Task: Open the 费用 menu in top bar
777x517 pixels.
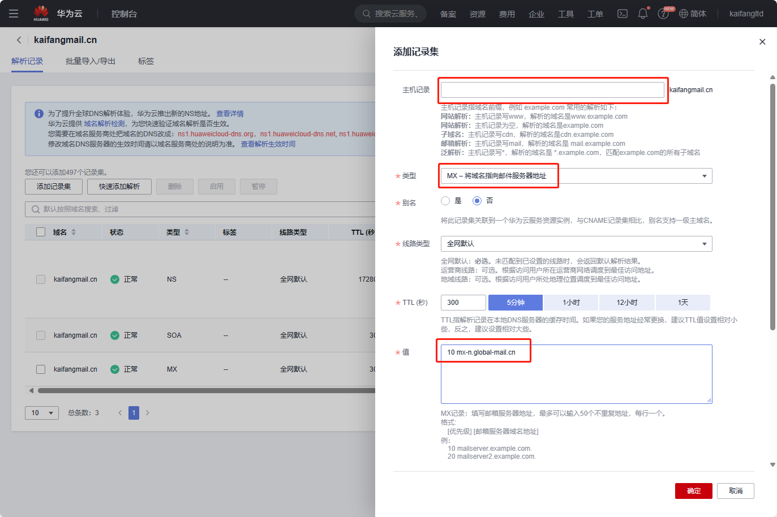Action: click(507, 14)
